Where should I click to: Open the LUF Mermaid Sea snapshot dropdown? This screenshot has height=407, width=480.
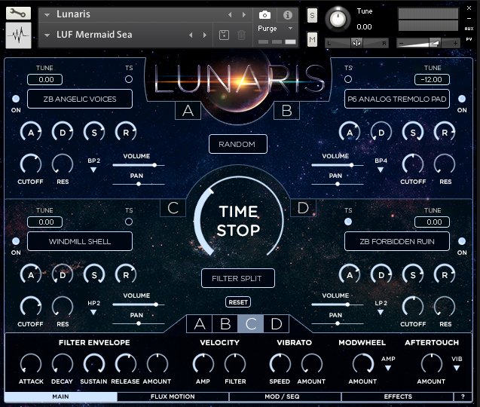[47, 35]
